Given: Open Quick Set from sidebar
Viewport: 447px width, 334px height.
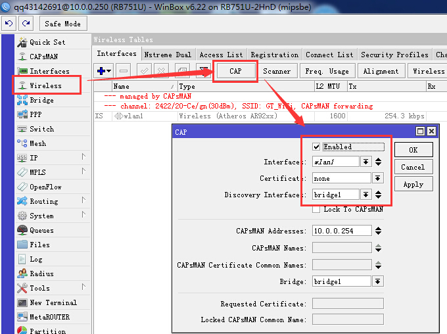Looking at the screenshot, I should [53, 42].
